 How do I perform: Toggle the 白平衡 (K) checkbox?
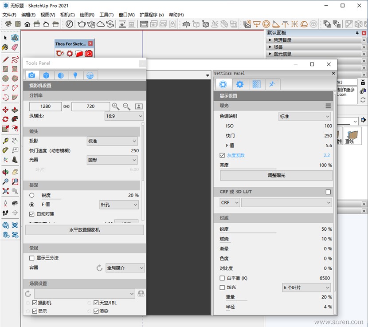tap(223, 278)
